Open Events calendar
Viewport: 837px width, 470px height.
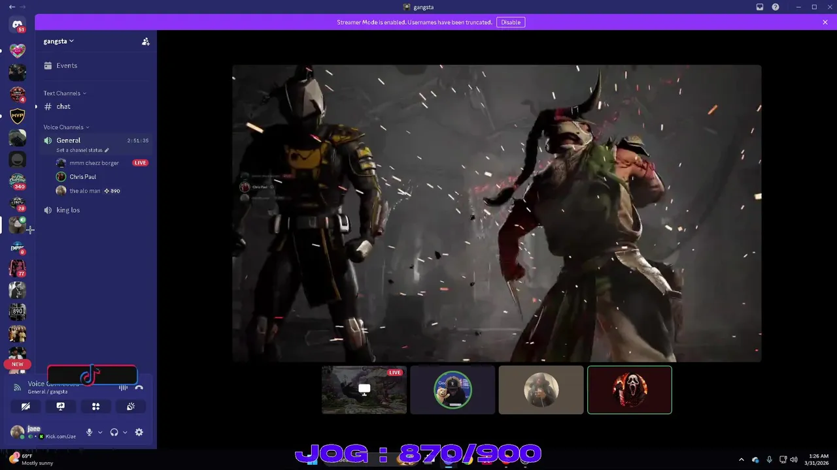click(95, 65)
